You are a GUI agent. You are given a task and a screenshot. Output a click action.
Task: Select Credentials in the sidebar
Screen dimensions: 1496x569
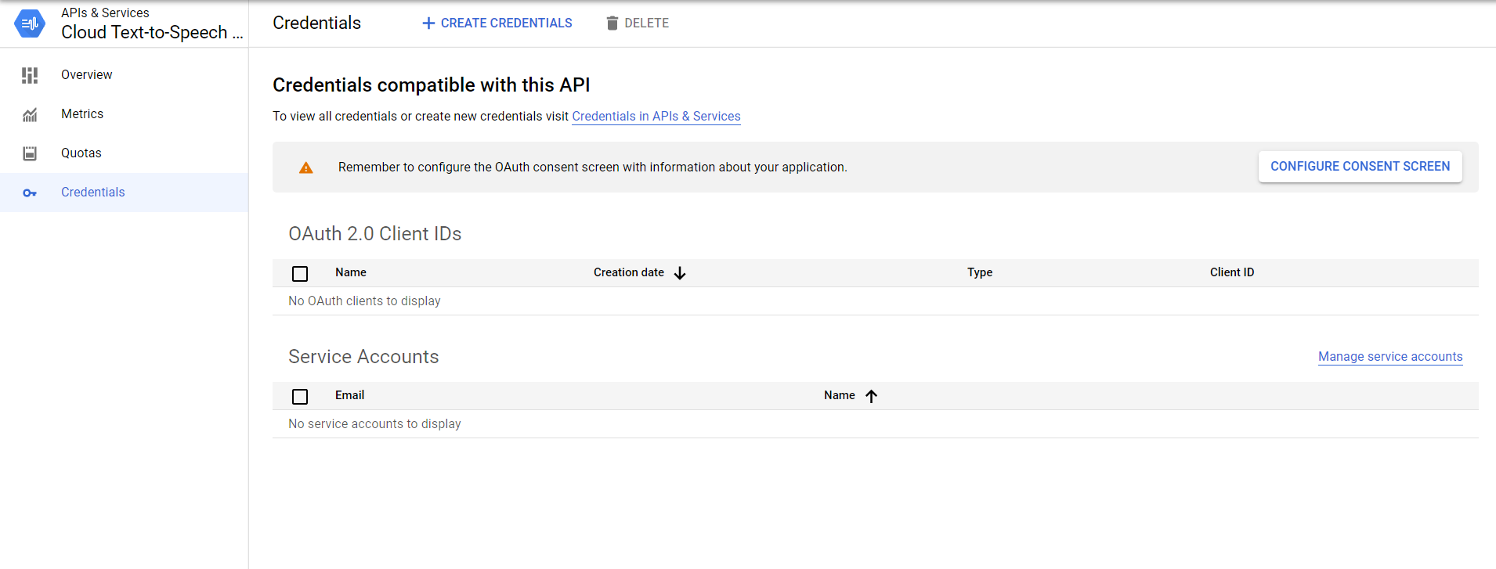[124, 193]
